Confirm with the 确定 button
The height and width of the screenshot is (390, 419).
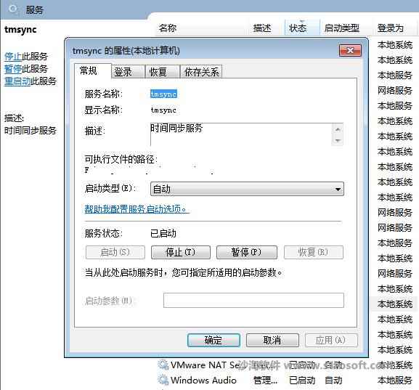[x=213, y=340]
